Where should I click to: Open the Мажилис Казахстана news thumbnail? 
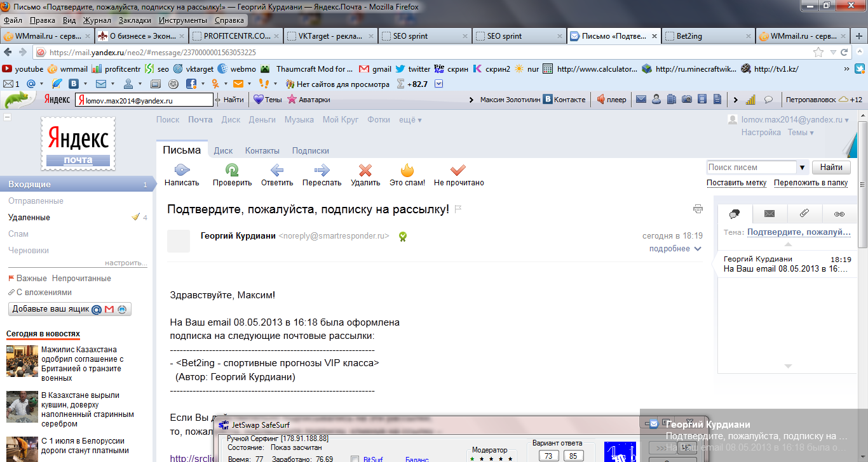22,362
